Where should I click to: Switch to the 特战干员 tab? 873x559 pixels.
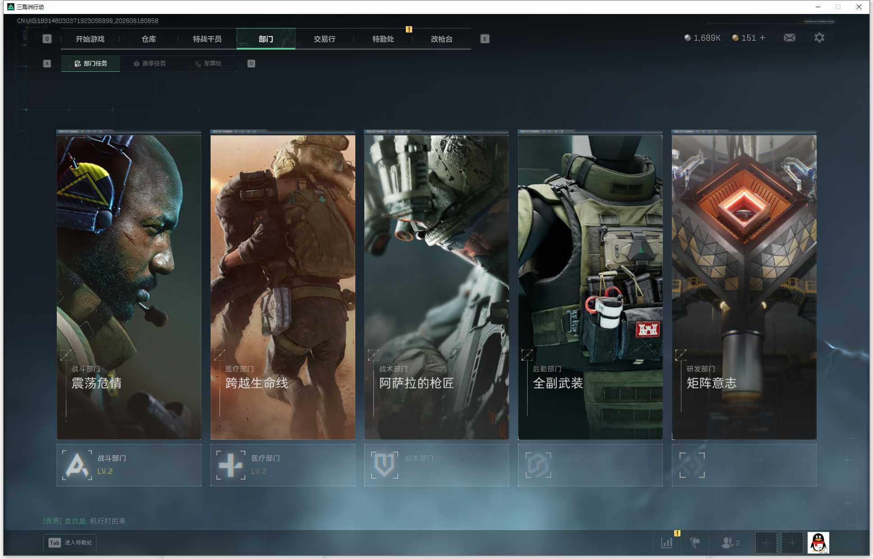[207, 39]
